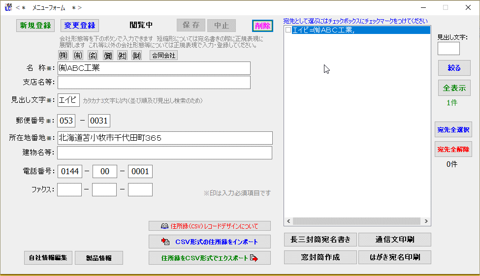This screenshot has height=276, width=480.
Task: Click the 所在地番地 address field
Action: [x=164, y=138]
